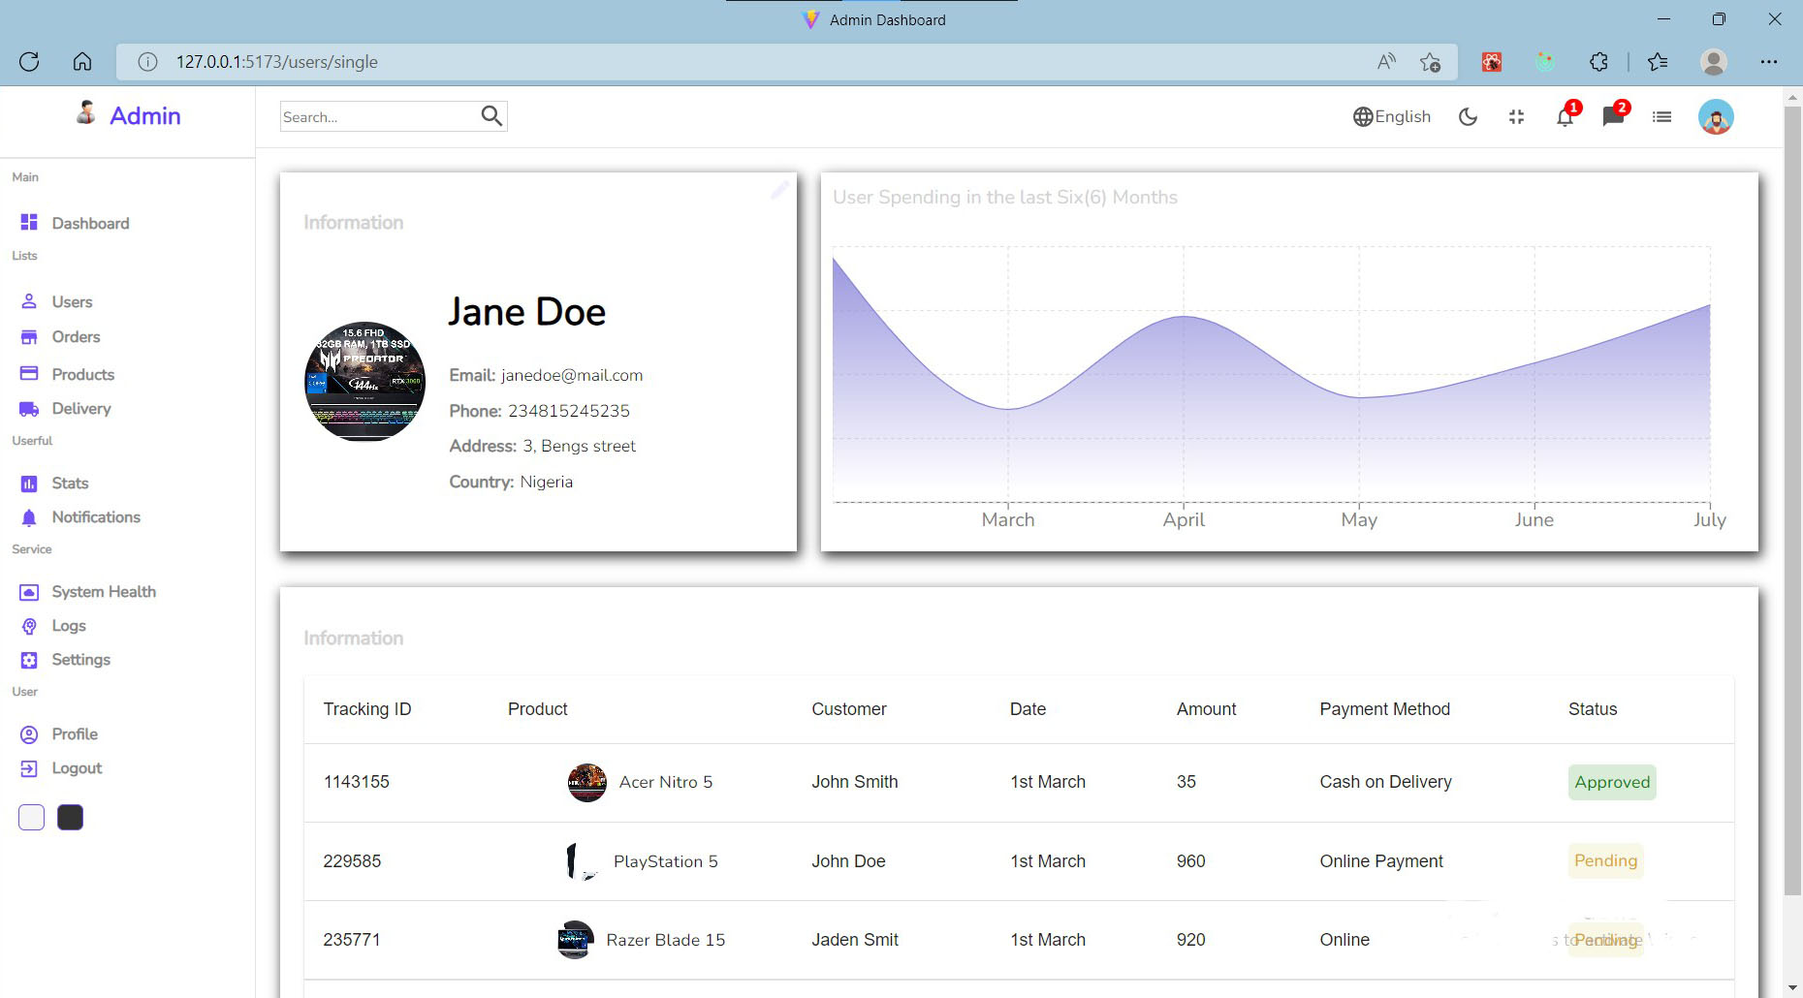Viewport: 1803px width, 998px height.
Task: Click the browser address bar URL
Action: [x=276, y=62]
